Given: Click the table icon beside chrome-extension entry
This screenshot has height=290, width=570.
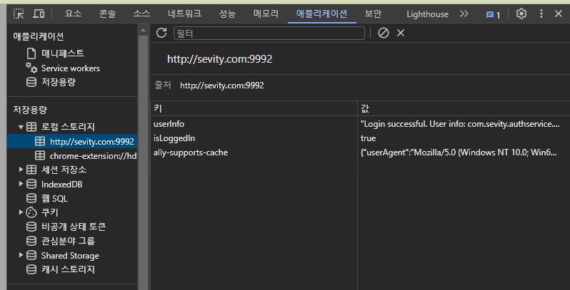Looking at the screenshot, I should coord(40,156).
